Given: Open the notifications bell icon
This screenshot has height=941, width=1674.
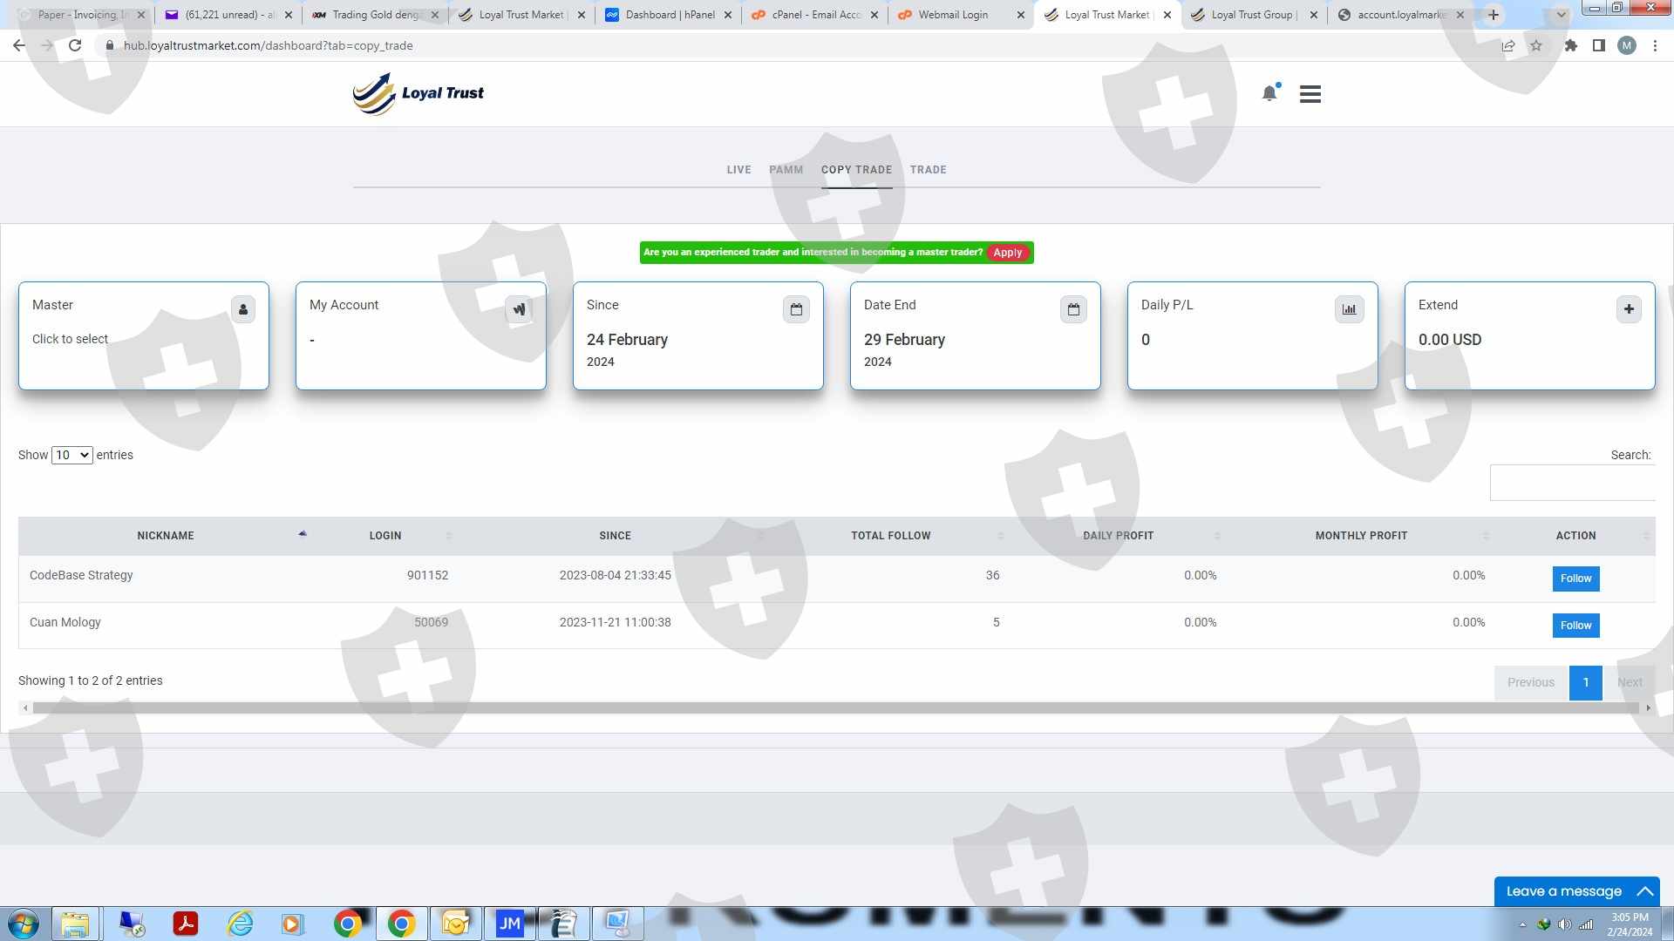Looking at the screenshot, I should coord(1269,93).
